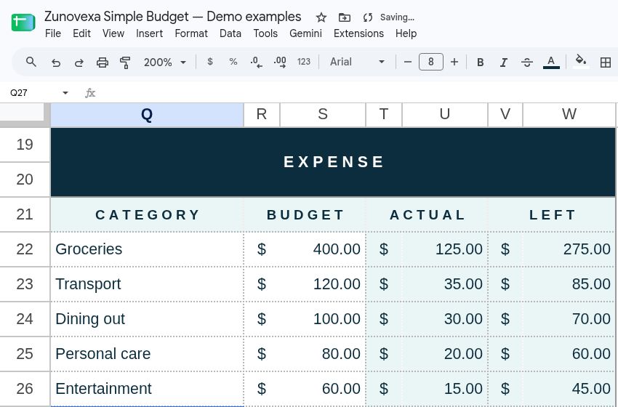
Task: Click the CATEGORY header cell
Action: (147, 214)
